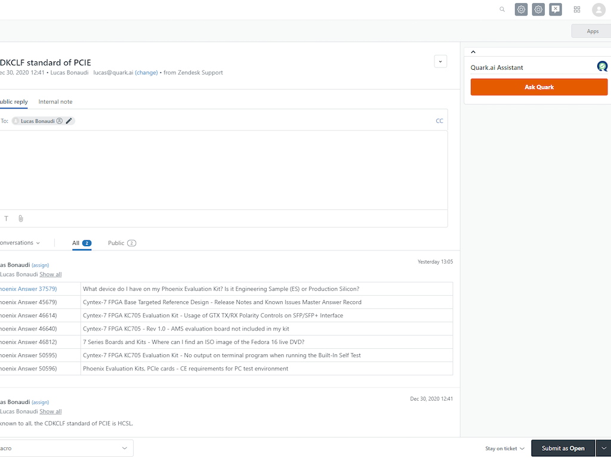The height and width of the screenshot is (458, 611).
Task: Switch to the Internal note tab
Action: tap(55, 101)
